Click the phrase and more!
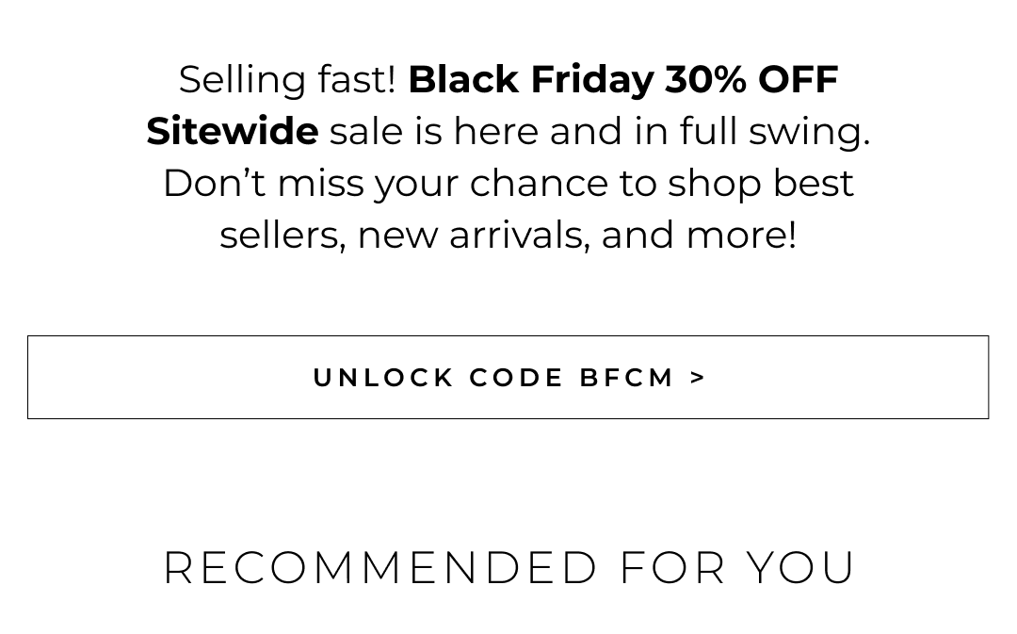 pos(697,235)
